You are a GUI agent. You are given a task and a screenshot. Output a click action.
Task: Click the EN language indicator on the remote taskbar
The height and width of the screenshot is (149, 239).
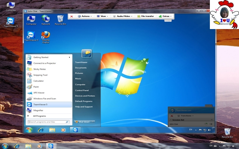click(x=190, y=130)
